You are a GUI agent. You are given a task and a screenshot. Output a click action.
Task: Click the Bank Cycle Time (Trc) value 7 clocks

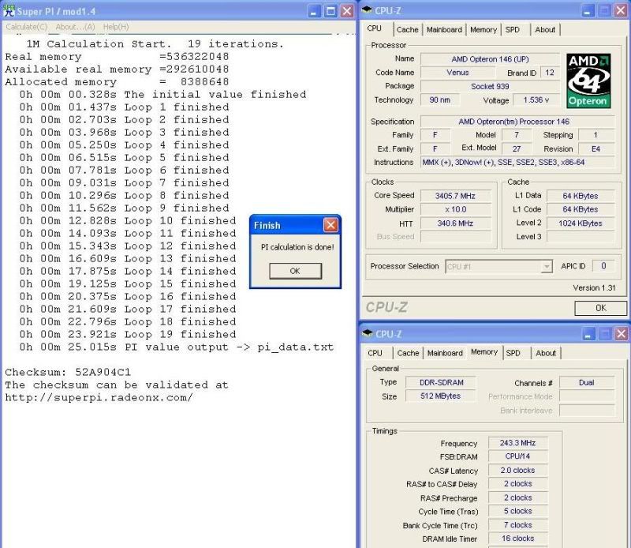[x=518, y=525]
